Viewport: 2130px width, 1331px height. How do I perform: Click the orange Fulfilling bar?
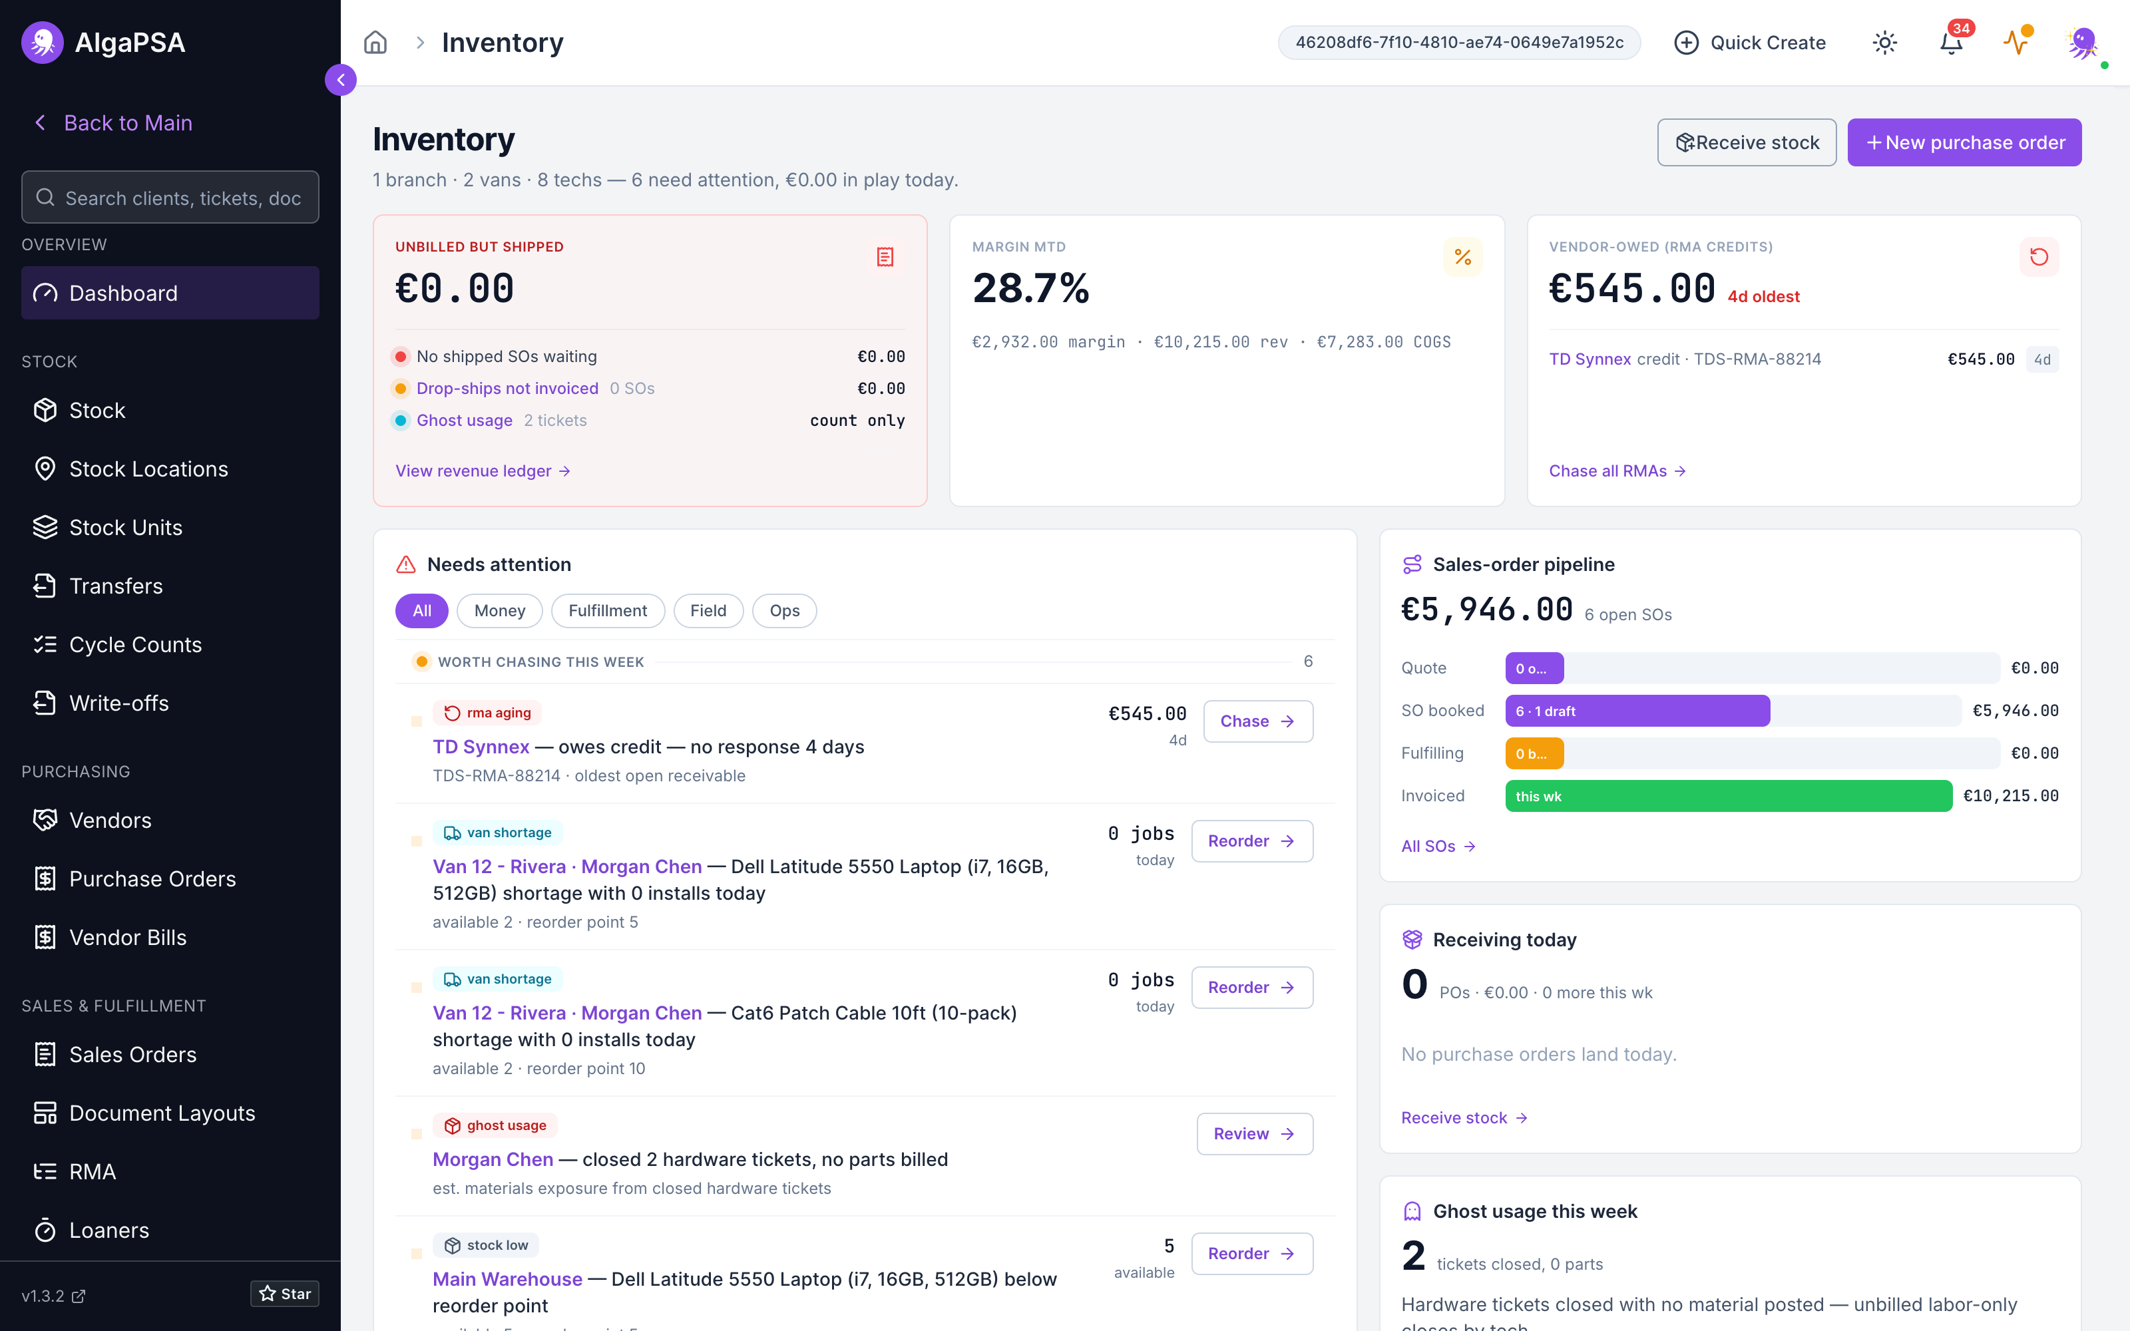(1534, 753)
